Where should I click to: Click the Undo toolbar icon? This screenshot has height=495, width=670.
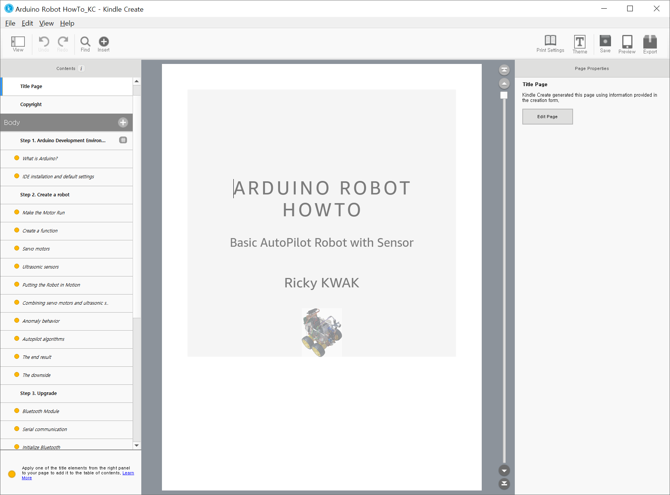[44, 44]
